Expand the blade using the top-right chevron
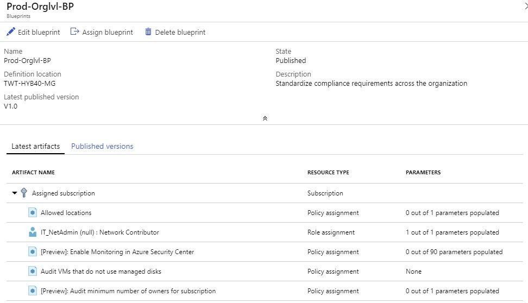 point(524,7)
